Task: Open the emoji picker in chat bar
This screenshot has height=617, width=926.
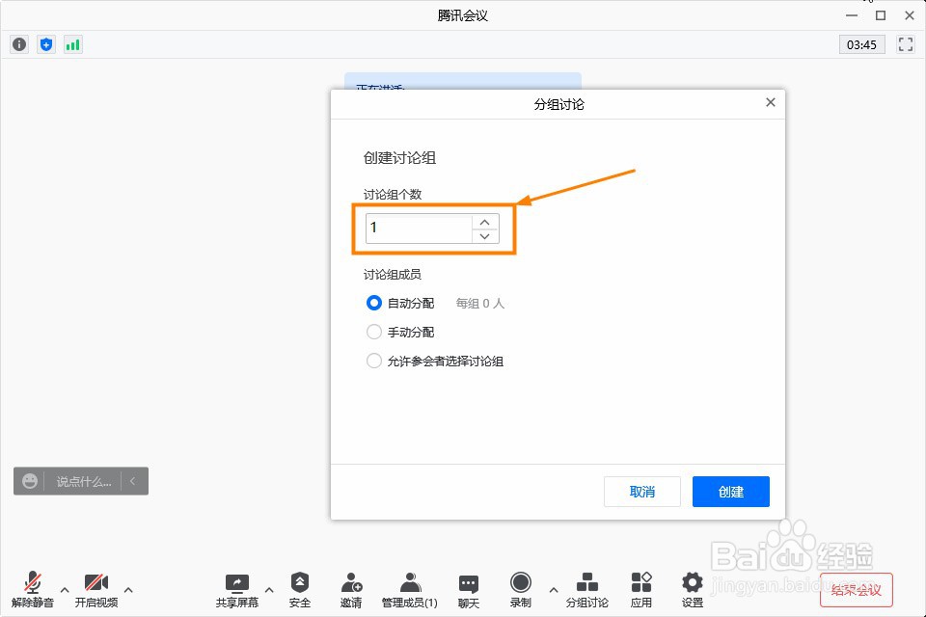Action: click(x=30, y=481)
